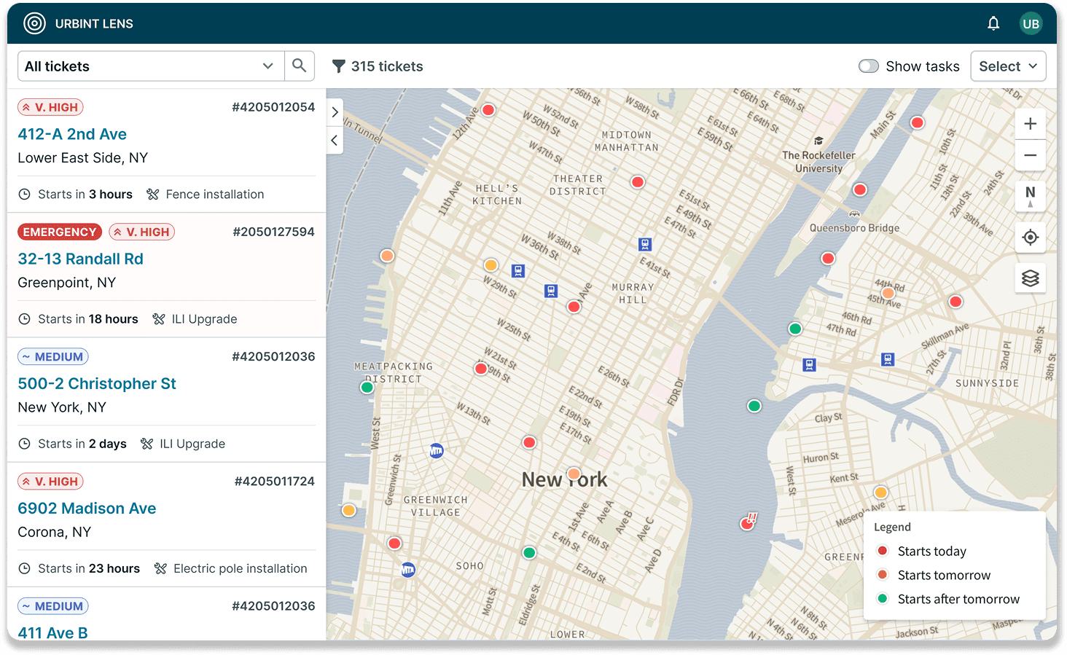
Task: Click the Starts in 2 days text
Action: point(82,444)
